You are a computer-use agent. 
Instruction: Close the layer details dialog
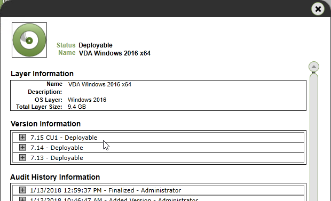318,9
